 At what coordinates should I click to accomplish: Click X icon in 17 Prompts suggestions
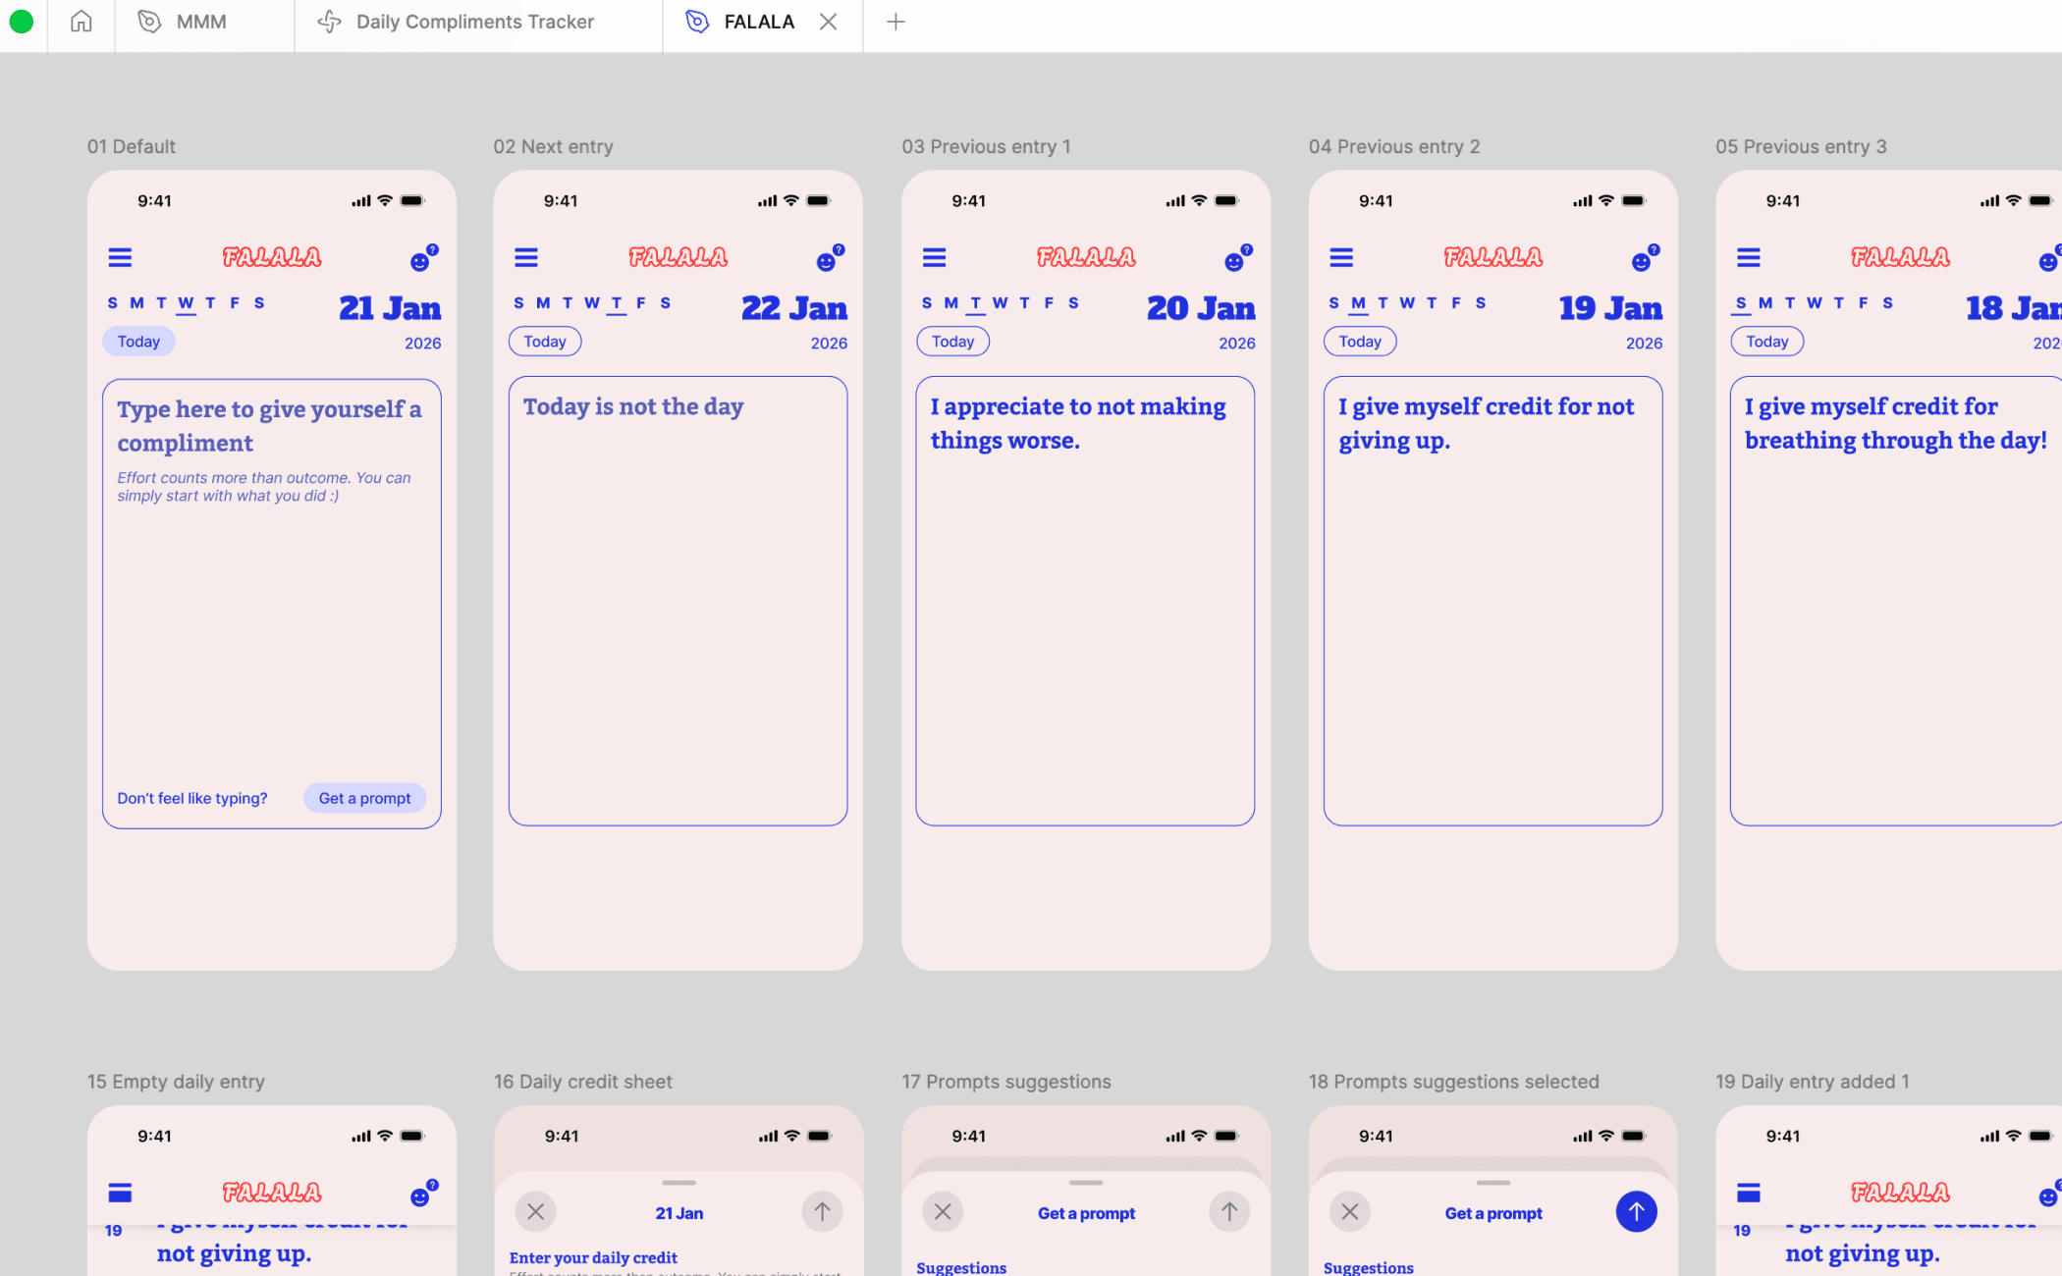click(x=943, y=1212)
